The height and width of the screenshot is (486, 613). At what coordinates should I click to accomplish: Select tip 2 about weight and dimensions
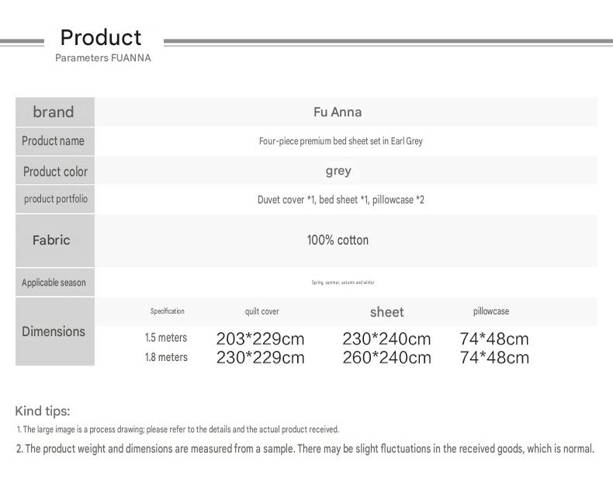click(x=305, y=449)
